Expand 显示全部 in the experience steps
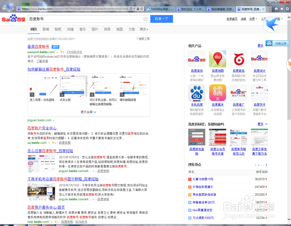 (x=88, y=112)
